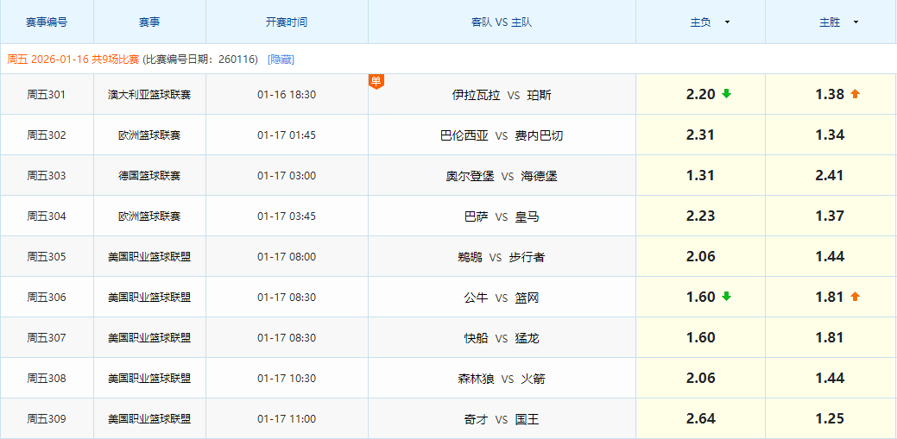The image size is (897, 439).
Task: Select 主负 odds 2.31 for 巴伦西亚 match
Action: 701,135
